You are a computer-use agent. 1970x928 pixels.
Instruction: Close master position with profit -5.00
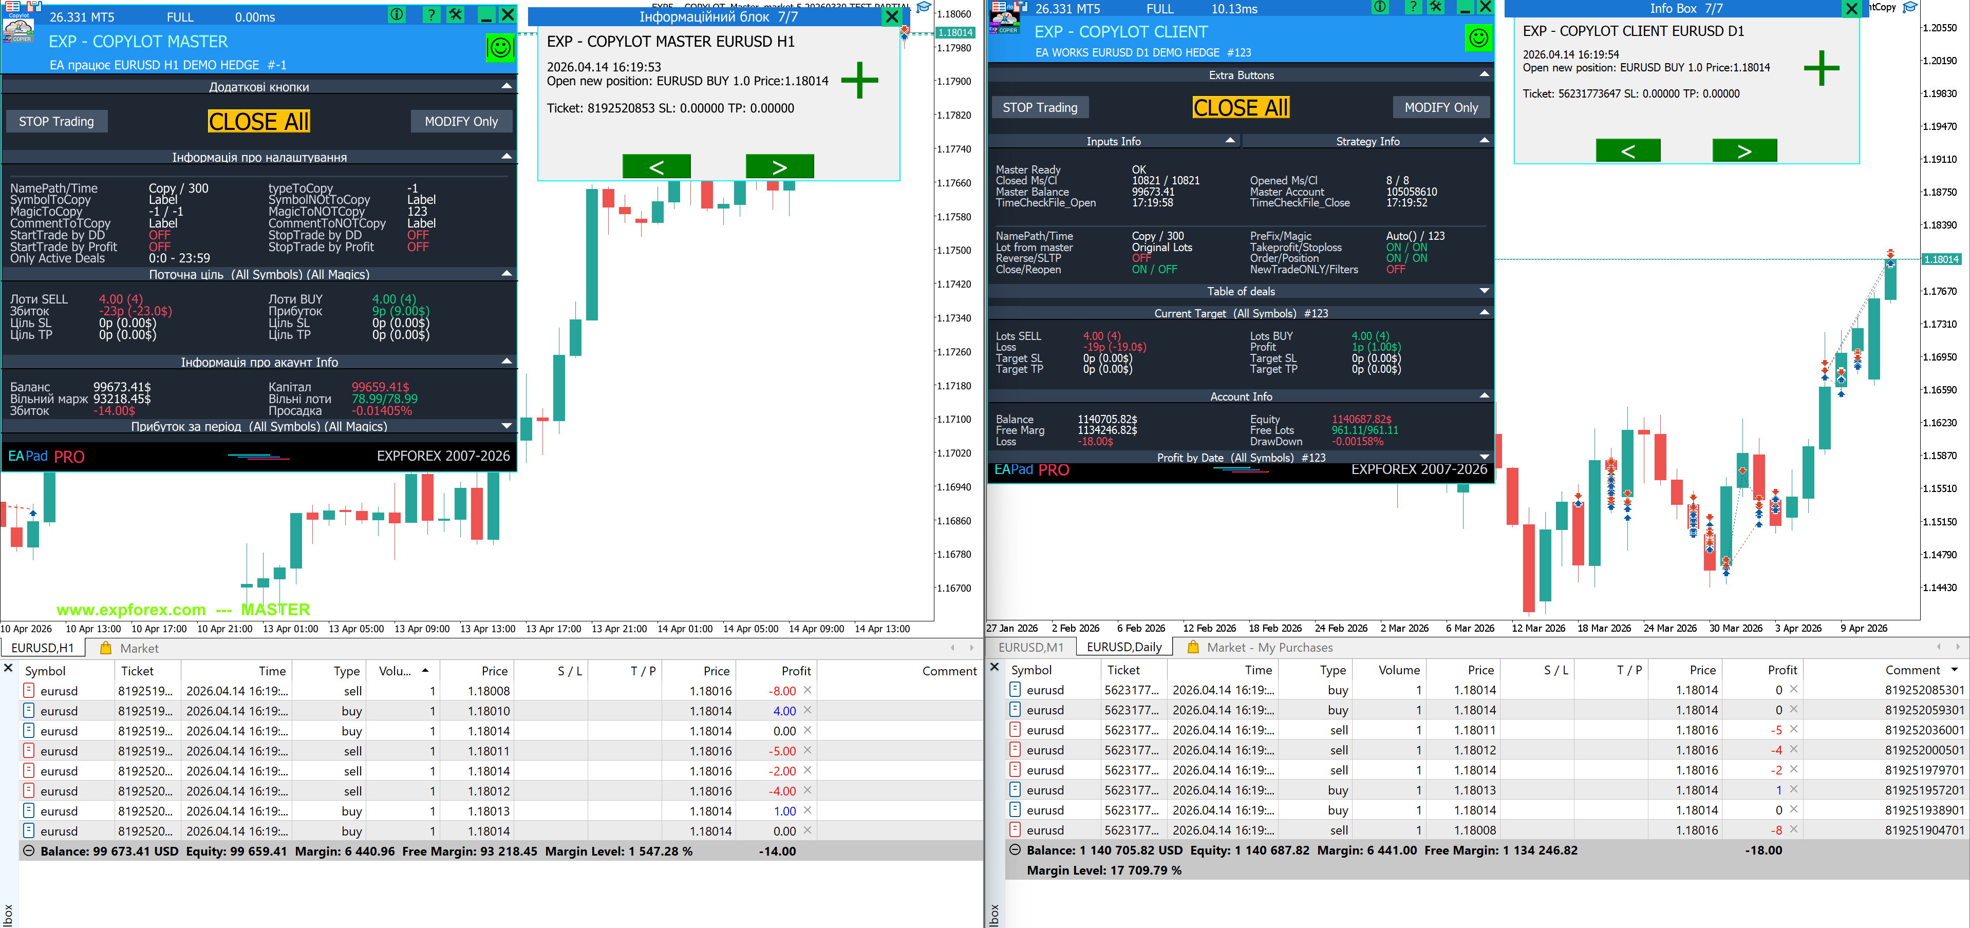[808, 751]
